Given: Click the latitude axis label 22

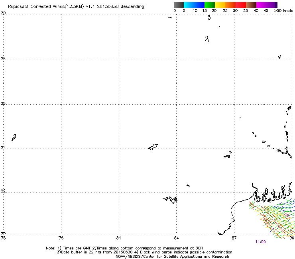Looking at the screenshot, I should click(x=3, y=191).
